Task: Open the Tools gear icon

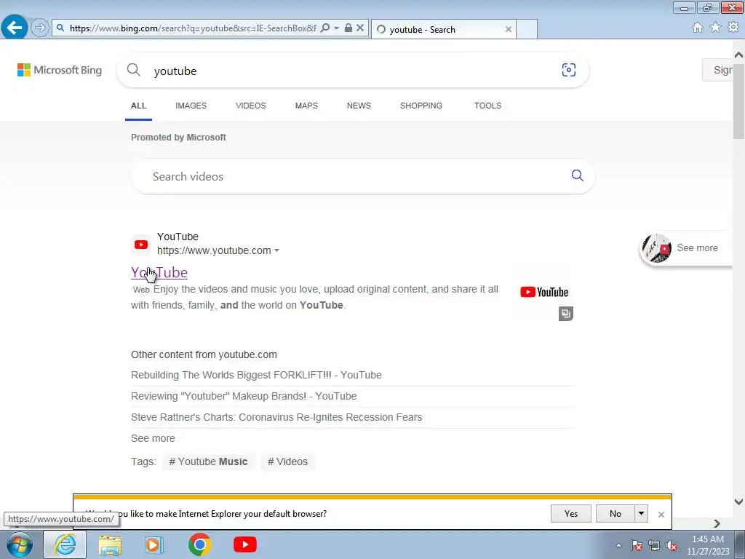Action: tap(733, 28)
